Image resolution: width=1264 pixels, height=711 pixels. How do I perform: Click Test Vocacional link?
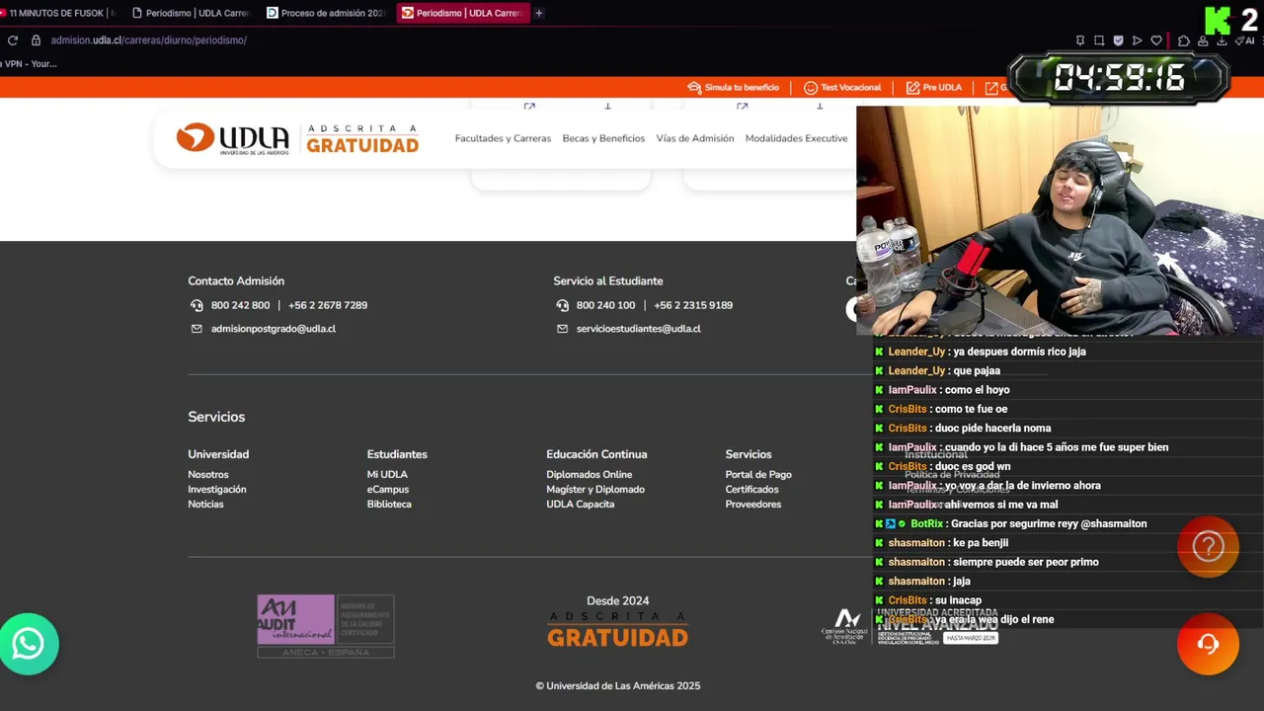point(842,87)
